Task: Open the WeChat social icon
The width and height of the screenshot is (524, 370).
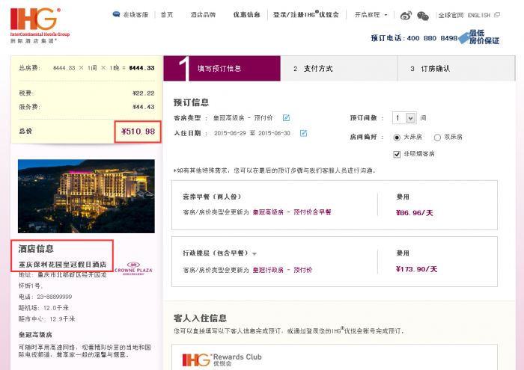Action: [x=423, y=16]
